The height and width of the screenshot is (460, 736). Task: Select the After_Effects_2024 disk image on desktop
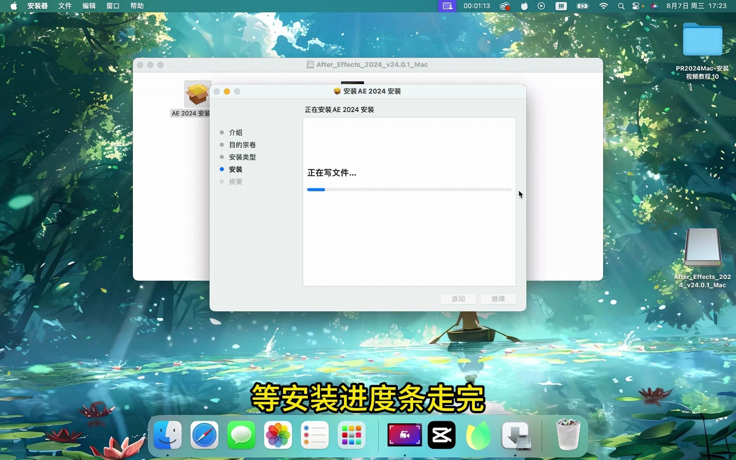tap(702, 259)
